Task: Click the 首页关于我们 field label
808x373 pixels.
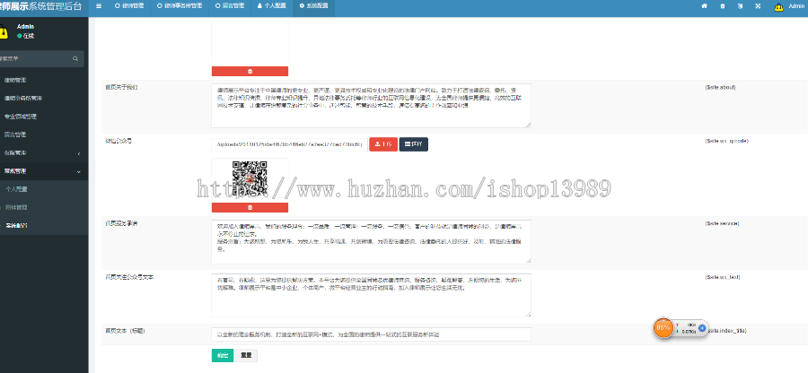Action: coord(121,87)
